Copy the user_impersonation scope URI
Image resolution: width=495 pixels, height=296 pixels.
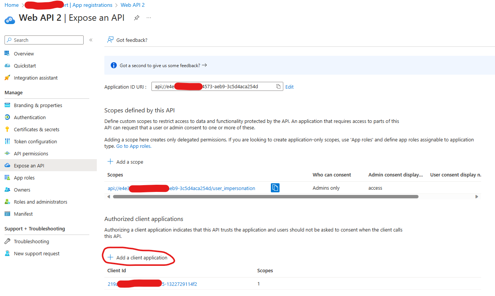point(275,187)
